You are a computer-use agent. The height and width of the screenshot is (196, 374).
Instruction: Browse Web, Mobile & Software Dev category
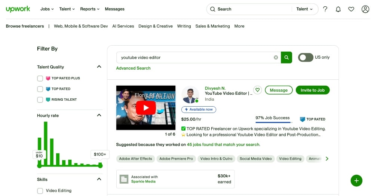pos(81,26)
